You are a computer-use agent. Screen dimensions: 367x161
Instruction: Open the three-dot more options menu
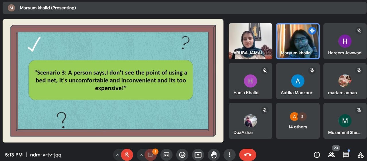pos(229,155)
